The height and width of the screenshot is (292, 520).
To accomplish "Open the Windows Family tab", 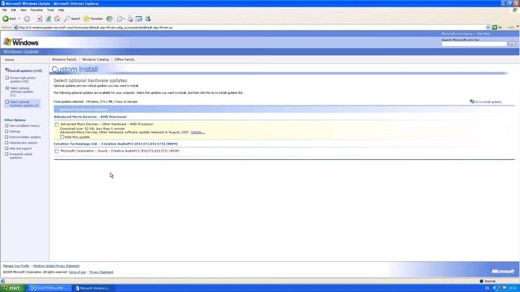I will click(64, 59).
